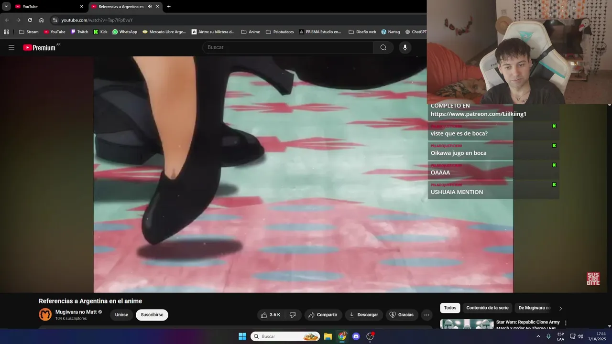This screenshot has width=612, height=344.
Task: Open ESP LAA keyboard language selector
Action: click(x=560, y=336)
